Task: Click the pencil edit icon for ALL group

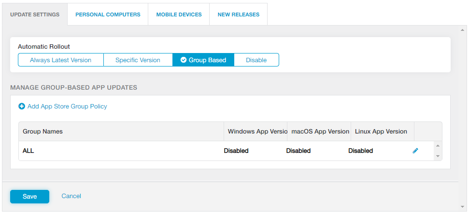Action: click(x=415, y=151)
